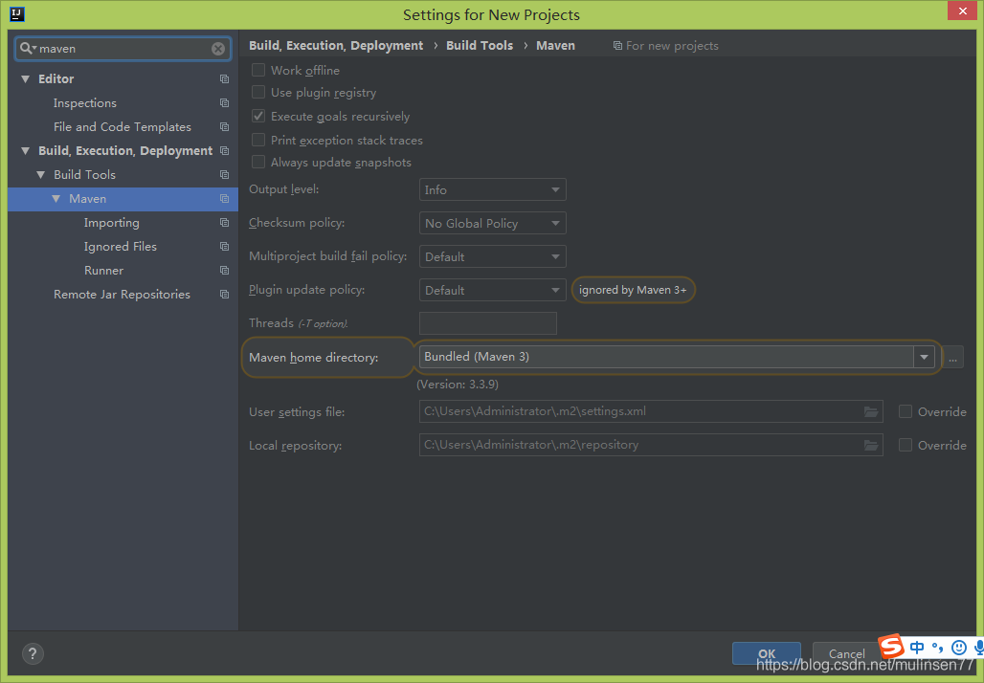Click inside the settings search field
The image size is (984, 683).
click(123, 48)
